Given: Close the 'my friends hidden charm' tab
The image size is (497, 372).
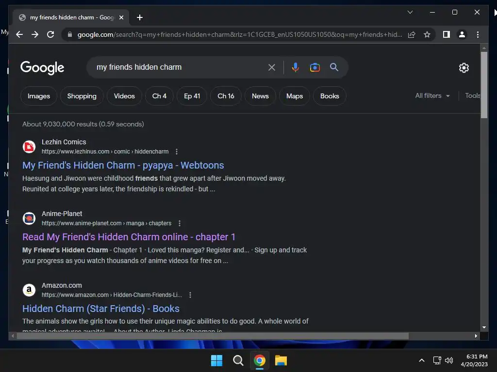Looking at the screenshot, I should [x=121, y=17].
